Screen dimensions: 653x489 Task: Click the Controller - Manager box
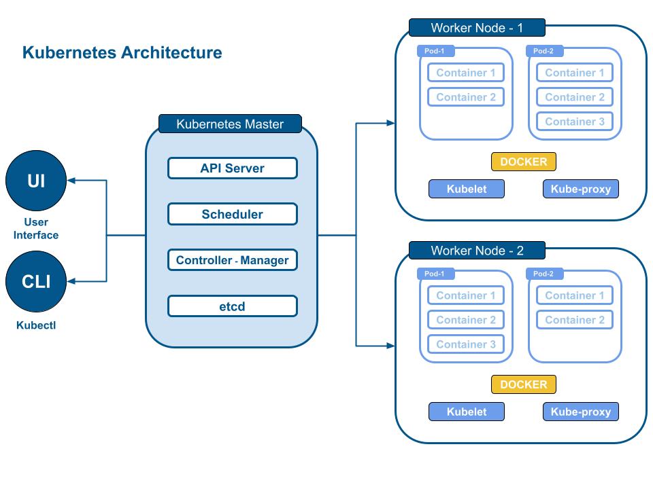click(233, 260)
